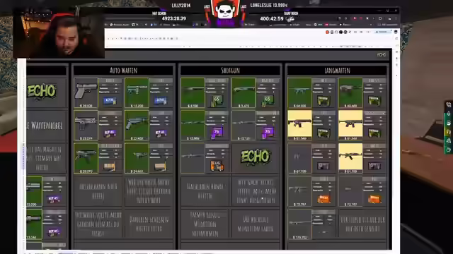Click the orange slug ammo icon
The height and width of the screenshot is (254, 453).
tap(217, 166)
